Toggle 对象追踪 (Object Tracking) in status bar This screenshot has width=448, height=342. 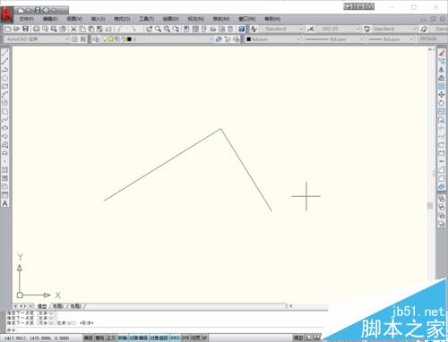159,338
